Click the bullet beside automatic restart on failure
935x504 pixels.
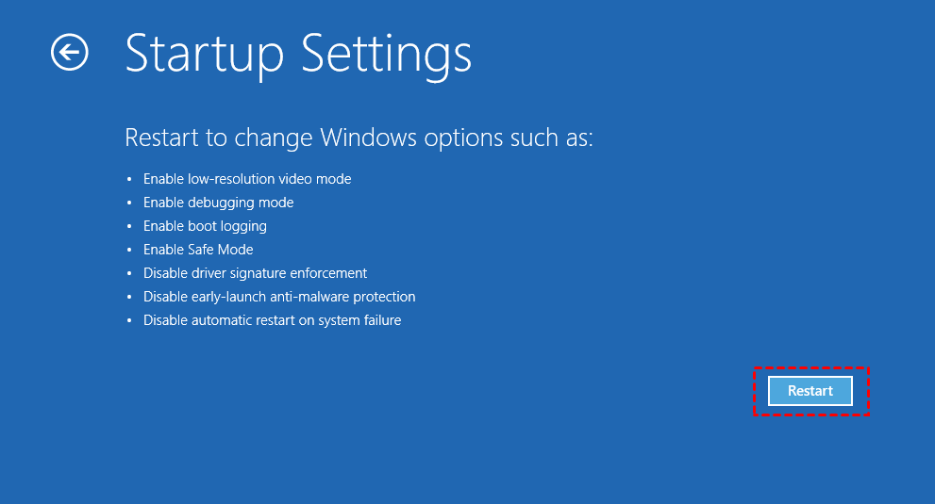129,320
